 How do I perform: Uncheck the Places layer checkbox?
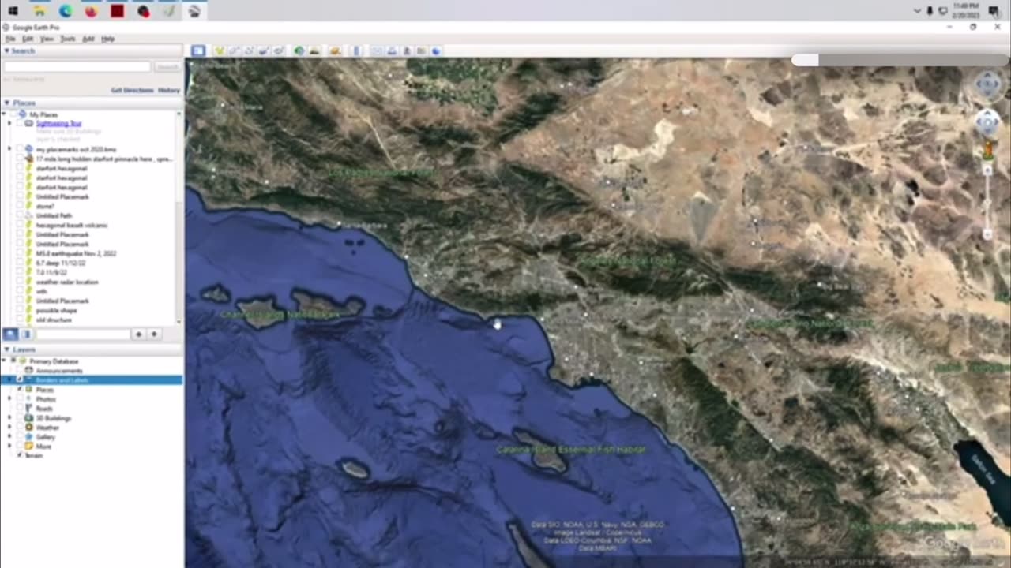click(21, 390)
